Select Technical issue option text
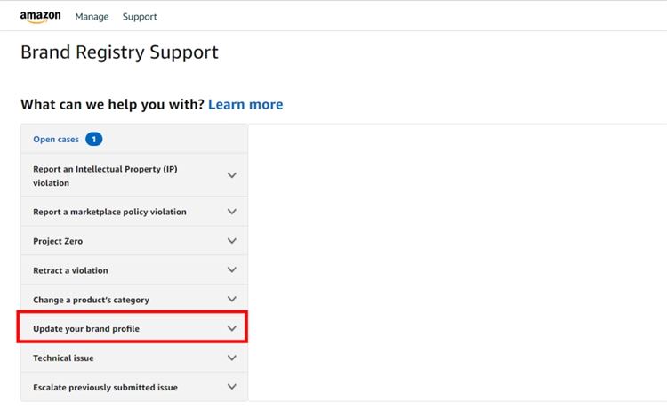 [x=63, y=358]
